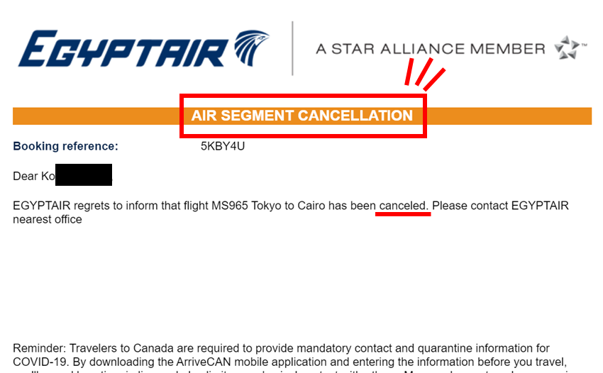Click the blacked-out name box

point(84,174)
